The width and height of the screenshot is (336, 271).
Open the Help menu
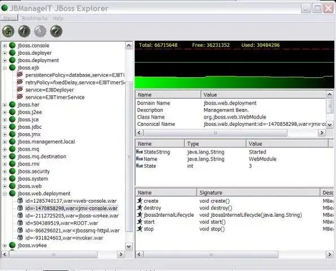(x=58, y=19)
